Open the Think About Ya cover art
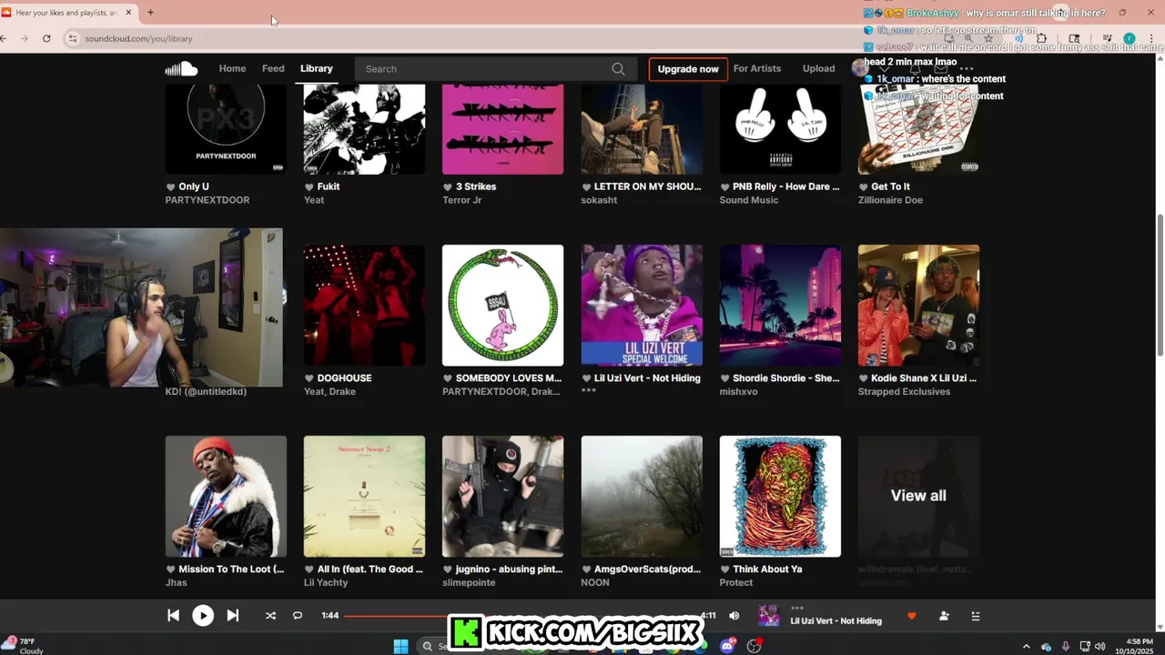Image resolution: width=1165 pixels, height=655 pixels. pyautogui.click(x=780, y=496)
